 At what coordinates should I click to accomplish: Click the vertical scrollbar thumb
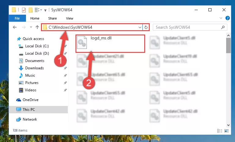(x=228, y=46)
